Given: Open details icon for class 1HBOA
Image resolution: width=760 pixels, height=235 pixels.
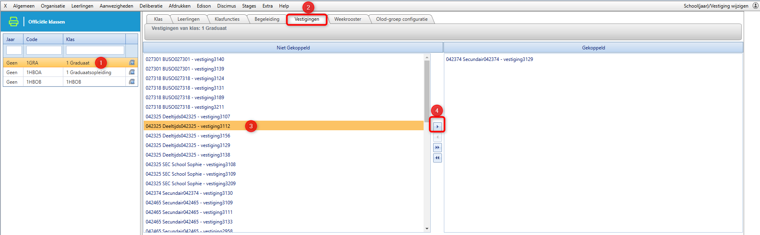Looking at the screenshot, I should pyautogui.click(x=132, y=72).
